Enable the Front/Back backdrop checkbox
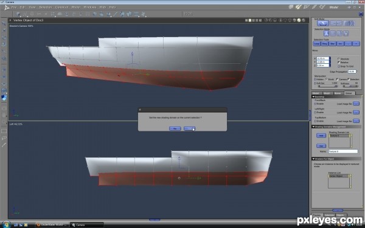365x228 pixels. click(x=315, y=103)
